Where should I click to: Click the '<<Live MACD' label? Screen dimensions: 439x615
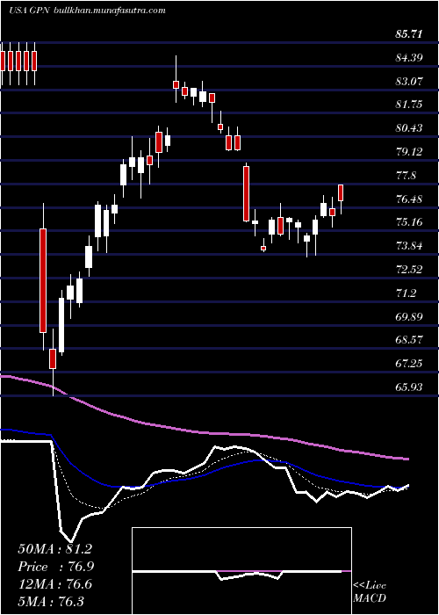pos(370,592)
